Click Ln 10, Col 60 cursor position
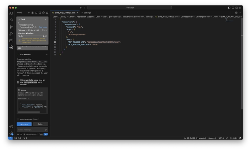Screen dimensions: 251x150 [195, 138]
